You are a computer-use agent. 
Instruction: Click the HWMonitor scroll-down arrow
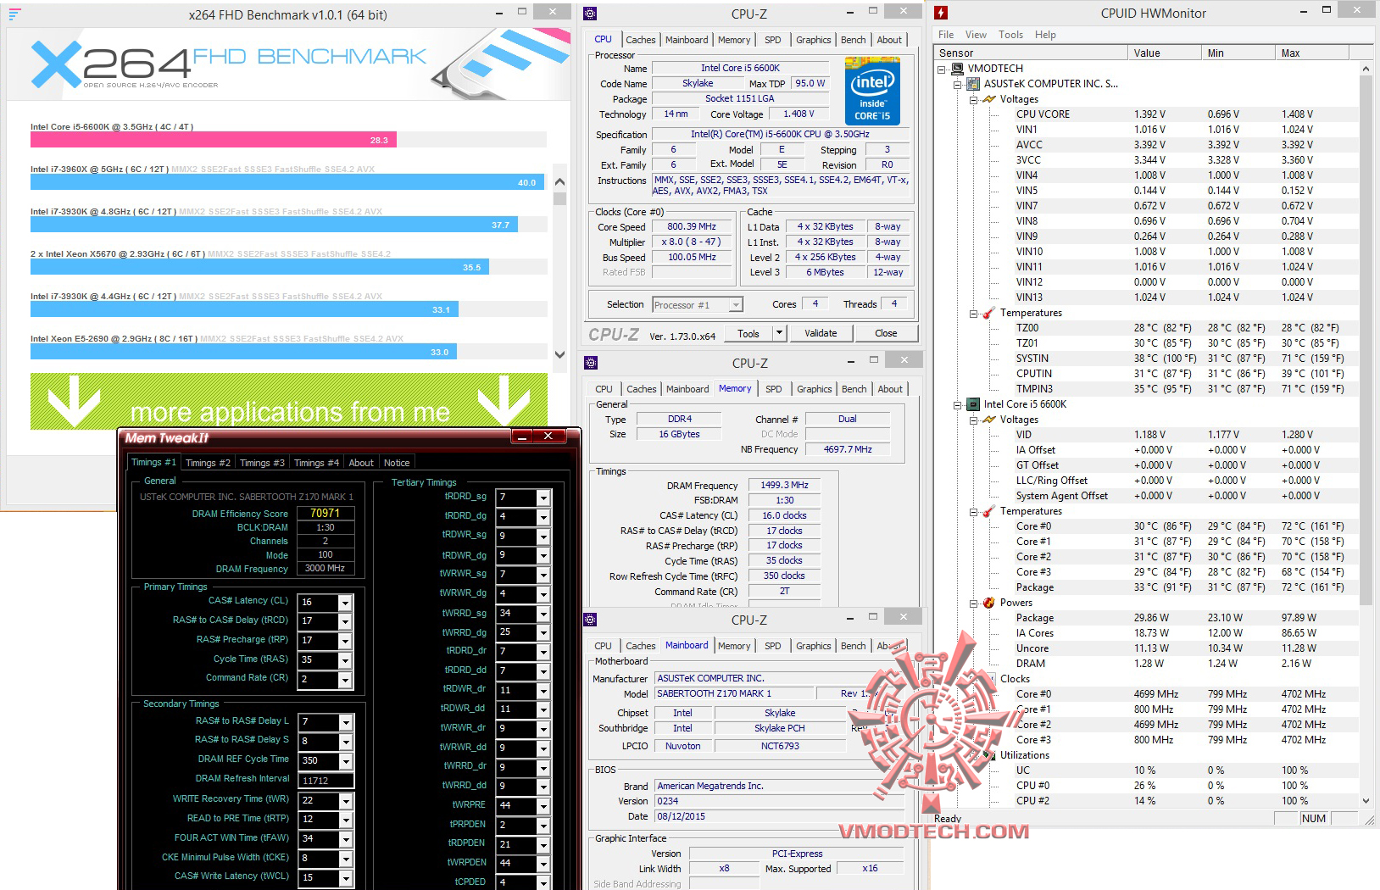[x=1366, y=800]
